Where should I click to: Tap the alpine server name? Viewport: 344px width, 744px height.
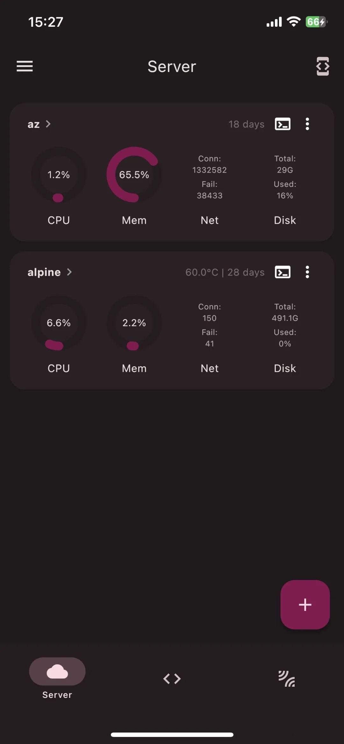click(44, 272)
